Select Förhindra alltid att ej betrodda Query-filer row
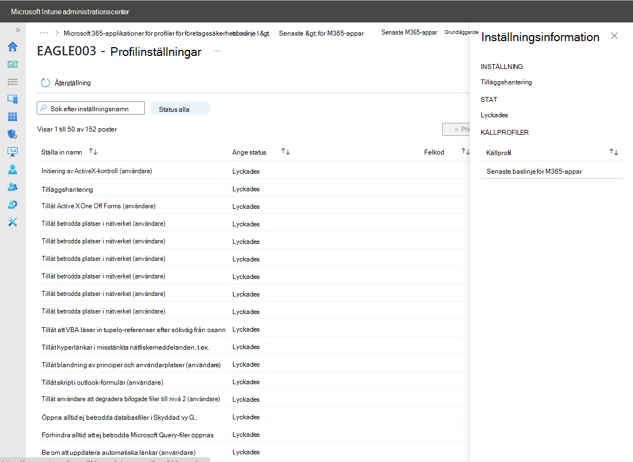Viewport: 633px width, 462px height. [253, 435]
